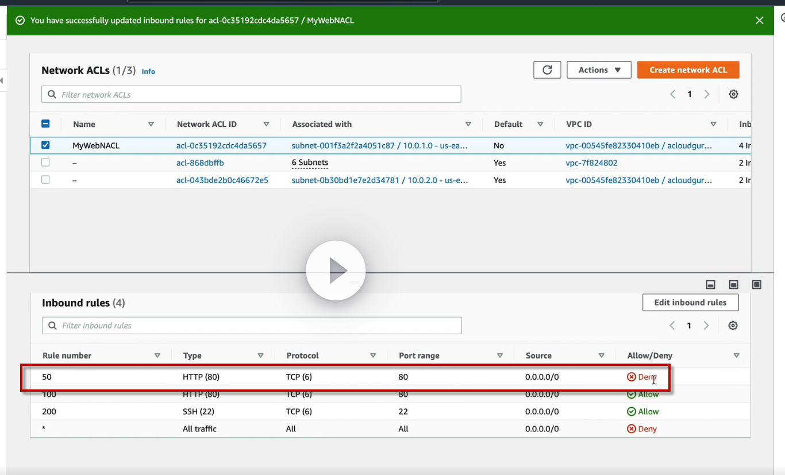The width and height of the screenshot is (785, 475).
Task: Play the video overlay button
Action: tap(336, 271)
